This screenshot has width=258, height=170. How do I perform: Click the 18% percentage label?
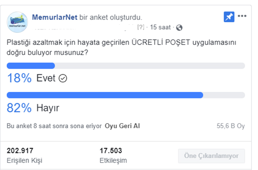pyautogui.click(x=19, y=78)
